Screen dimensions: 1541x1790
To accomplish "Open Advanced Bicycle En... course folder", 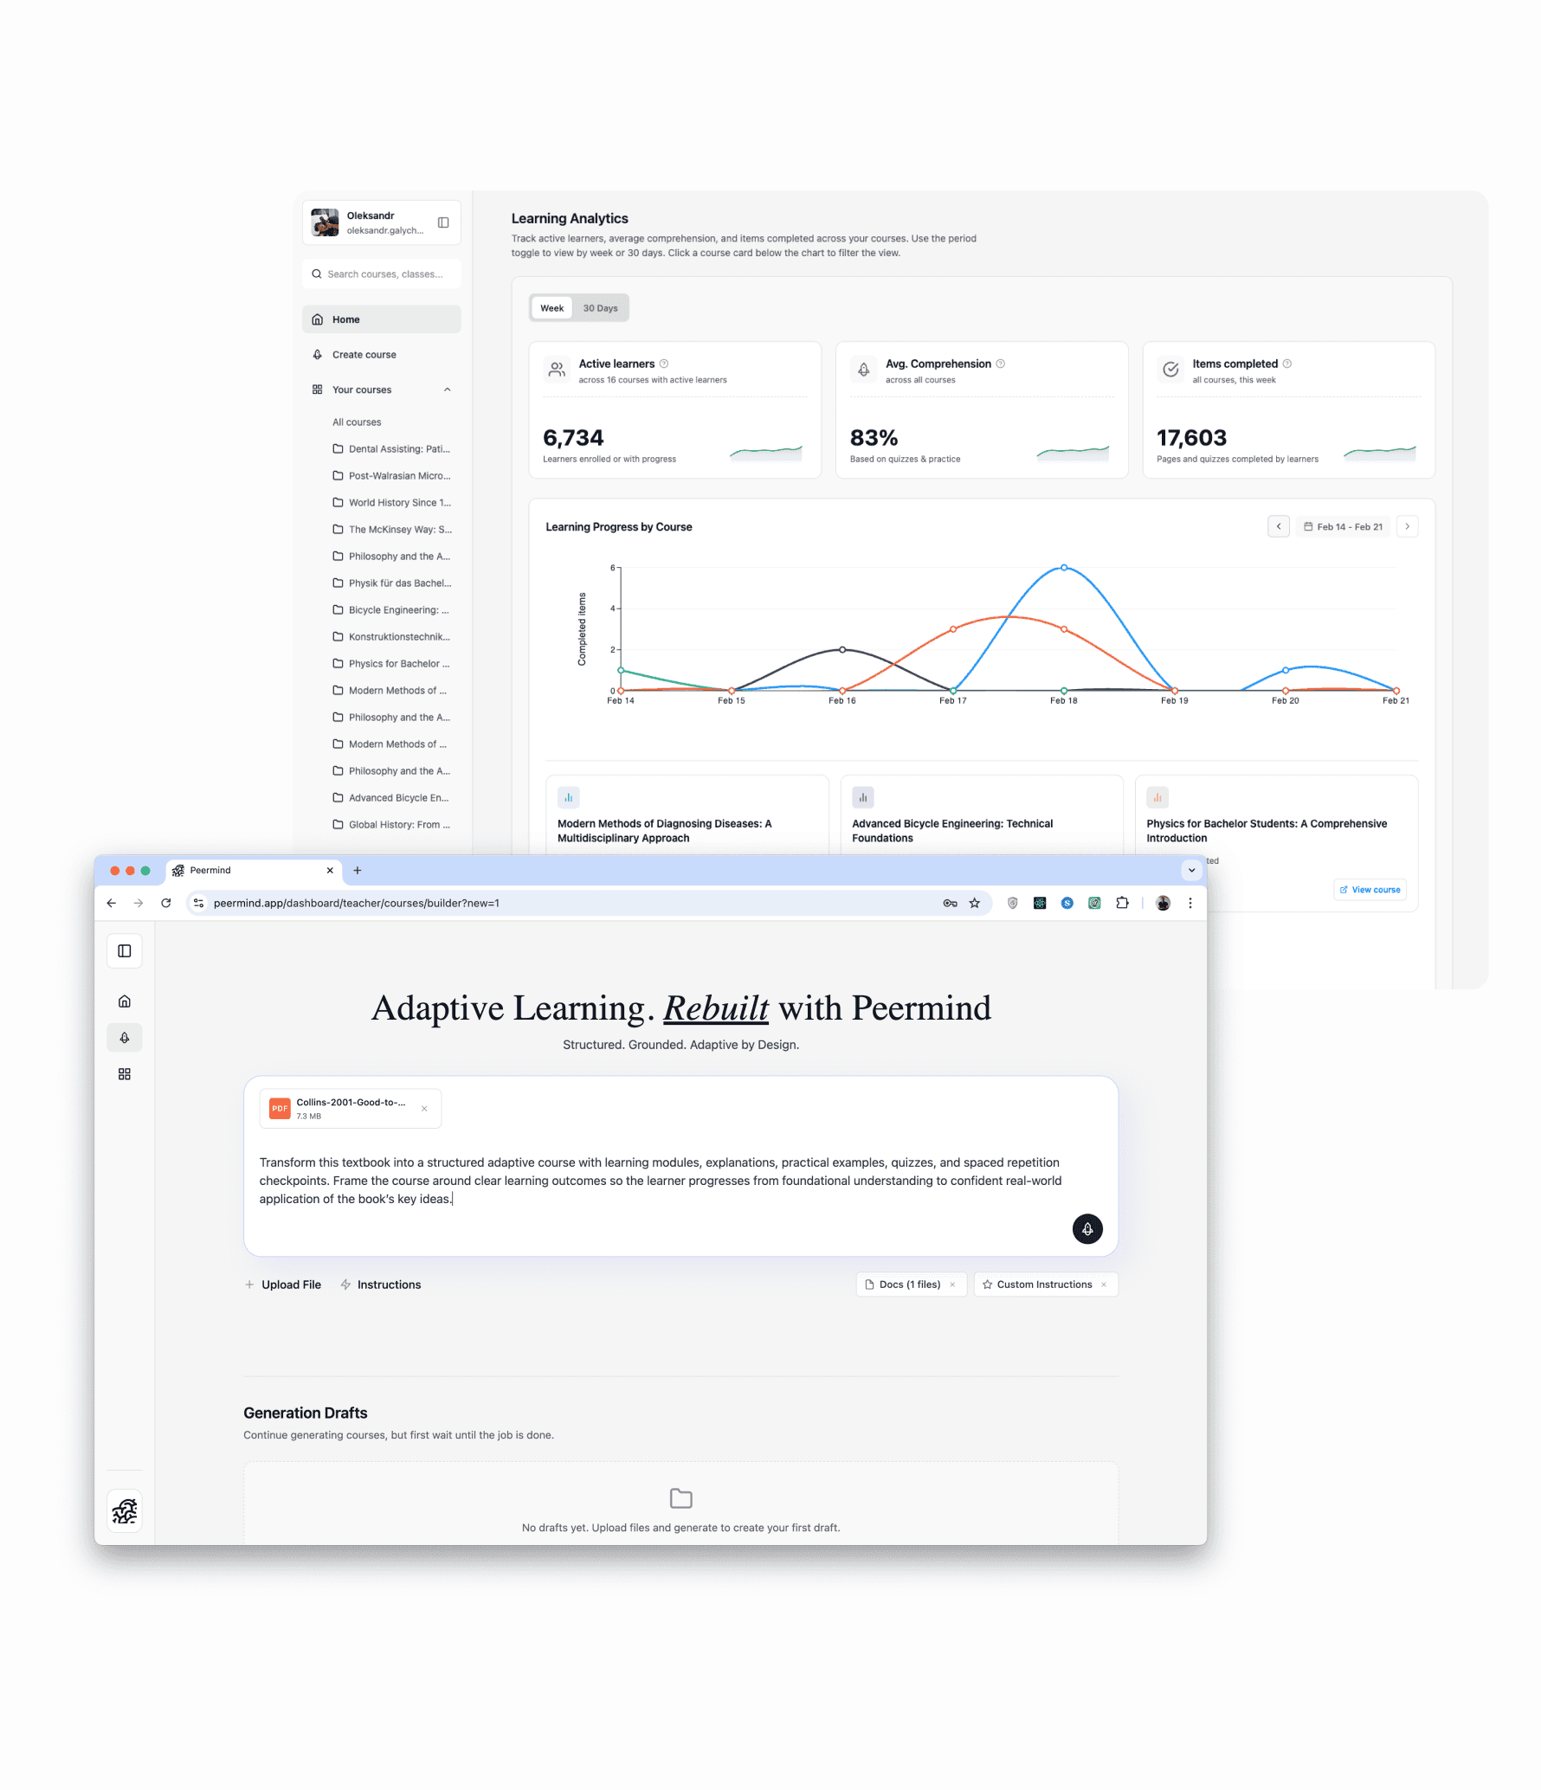I will coord(391,798).
